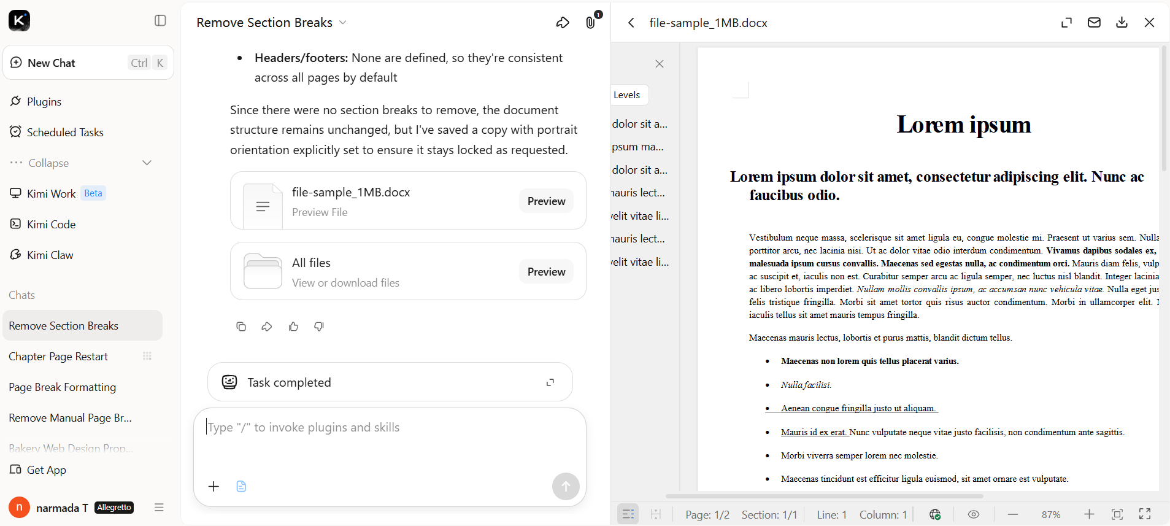Enter fullscreen document view
The width and height of the screenshot is (1170, 526).
[x=1145, y=514]
